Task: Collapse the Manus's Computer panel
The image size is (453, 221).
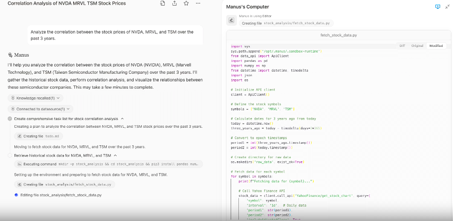Action: click(x=447, y=7)
